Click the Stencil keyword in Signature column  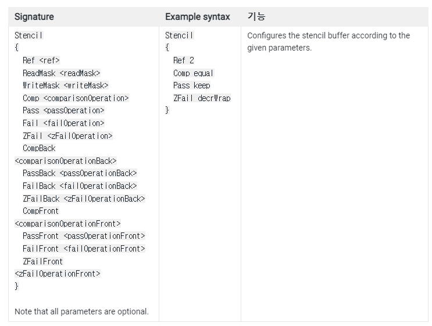(x=28, y=35)
